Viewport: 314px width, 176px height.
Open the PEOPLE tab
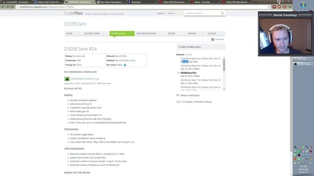(192, 34)
